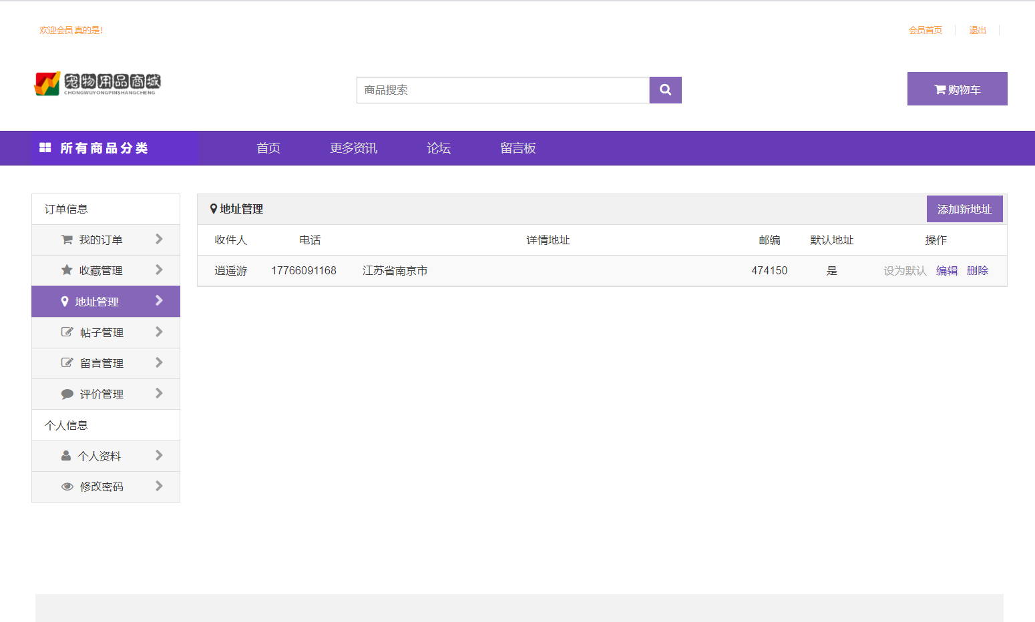Image resolution: width=1035 pixels, height=622 pixels.
Task: Click chevron arrow on 修改密码 row
Action: coord(159,486)
